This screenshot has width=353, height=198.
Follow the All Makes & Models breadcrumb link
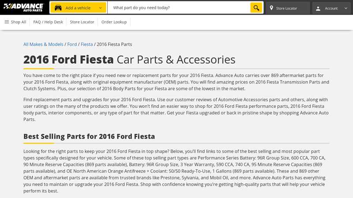tap(43, 44)
